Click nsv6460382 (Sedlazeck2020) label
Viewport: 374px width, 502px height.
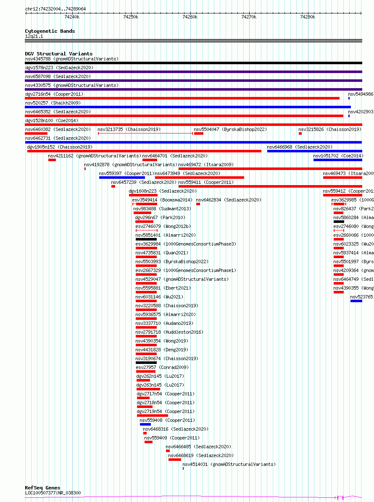tap(58, 129)
